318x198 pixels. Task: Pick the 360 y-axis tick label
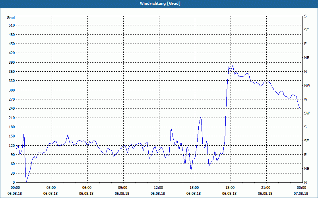pyautogui.click(x=12, y=72)
